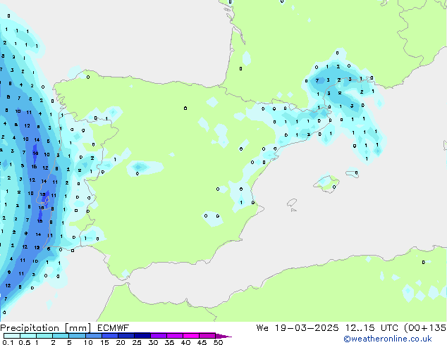
Task: Click the 5 mm legend color swatch
Action: click(77, 336)
